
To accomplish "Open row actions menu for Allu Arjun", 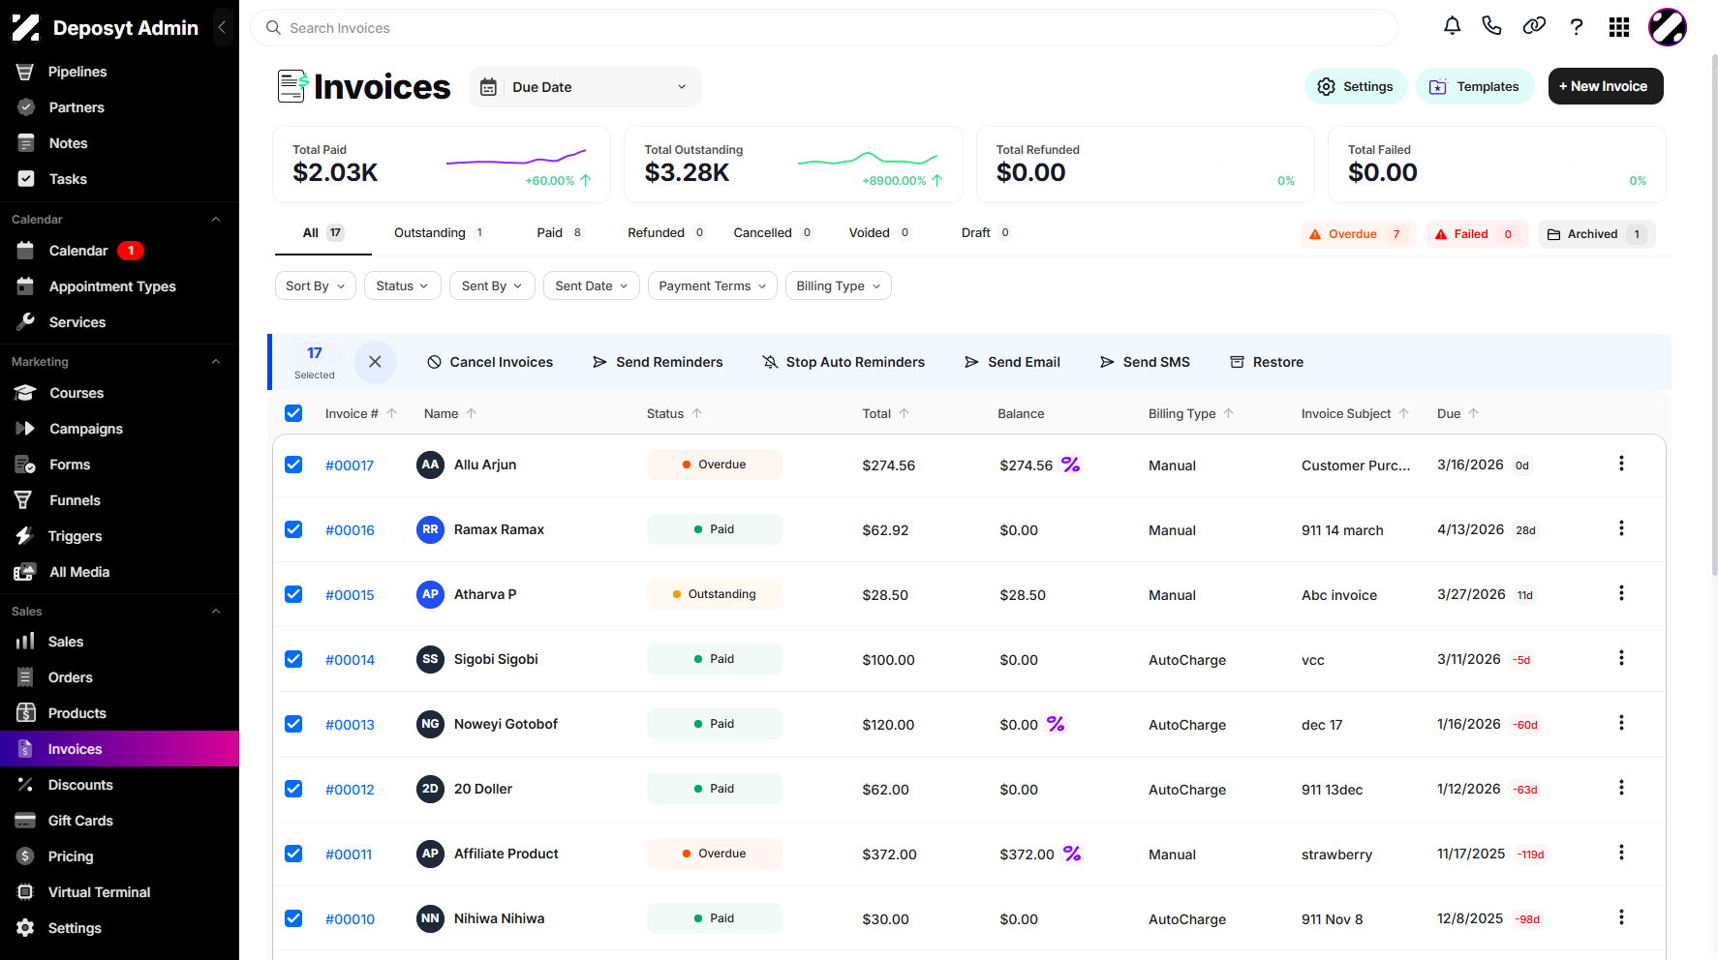I will (x=1621, y=464).
